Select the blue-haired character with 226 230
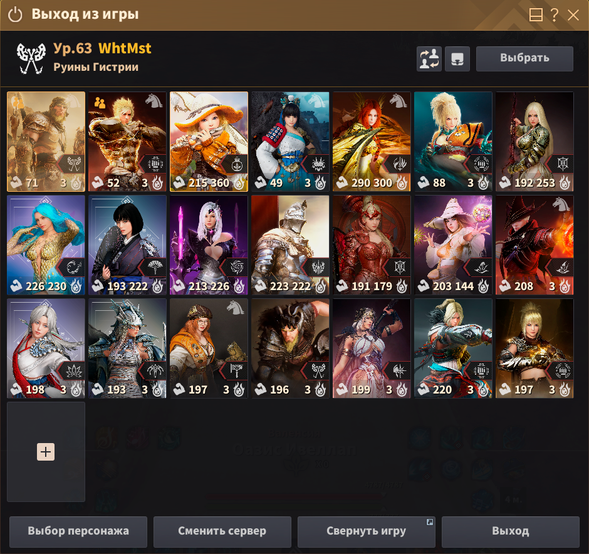Viewport: 589px width, 554px height. 46,245
